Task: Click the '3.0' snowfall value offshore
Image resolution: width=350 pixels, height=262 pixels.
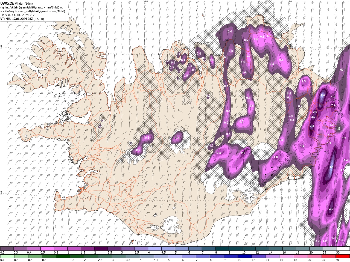Action: pos(331,209)
